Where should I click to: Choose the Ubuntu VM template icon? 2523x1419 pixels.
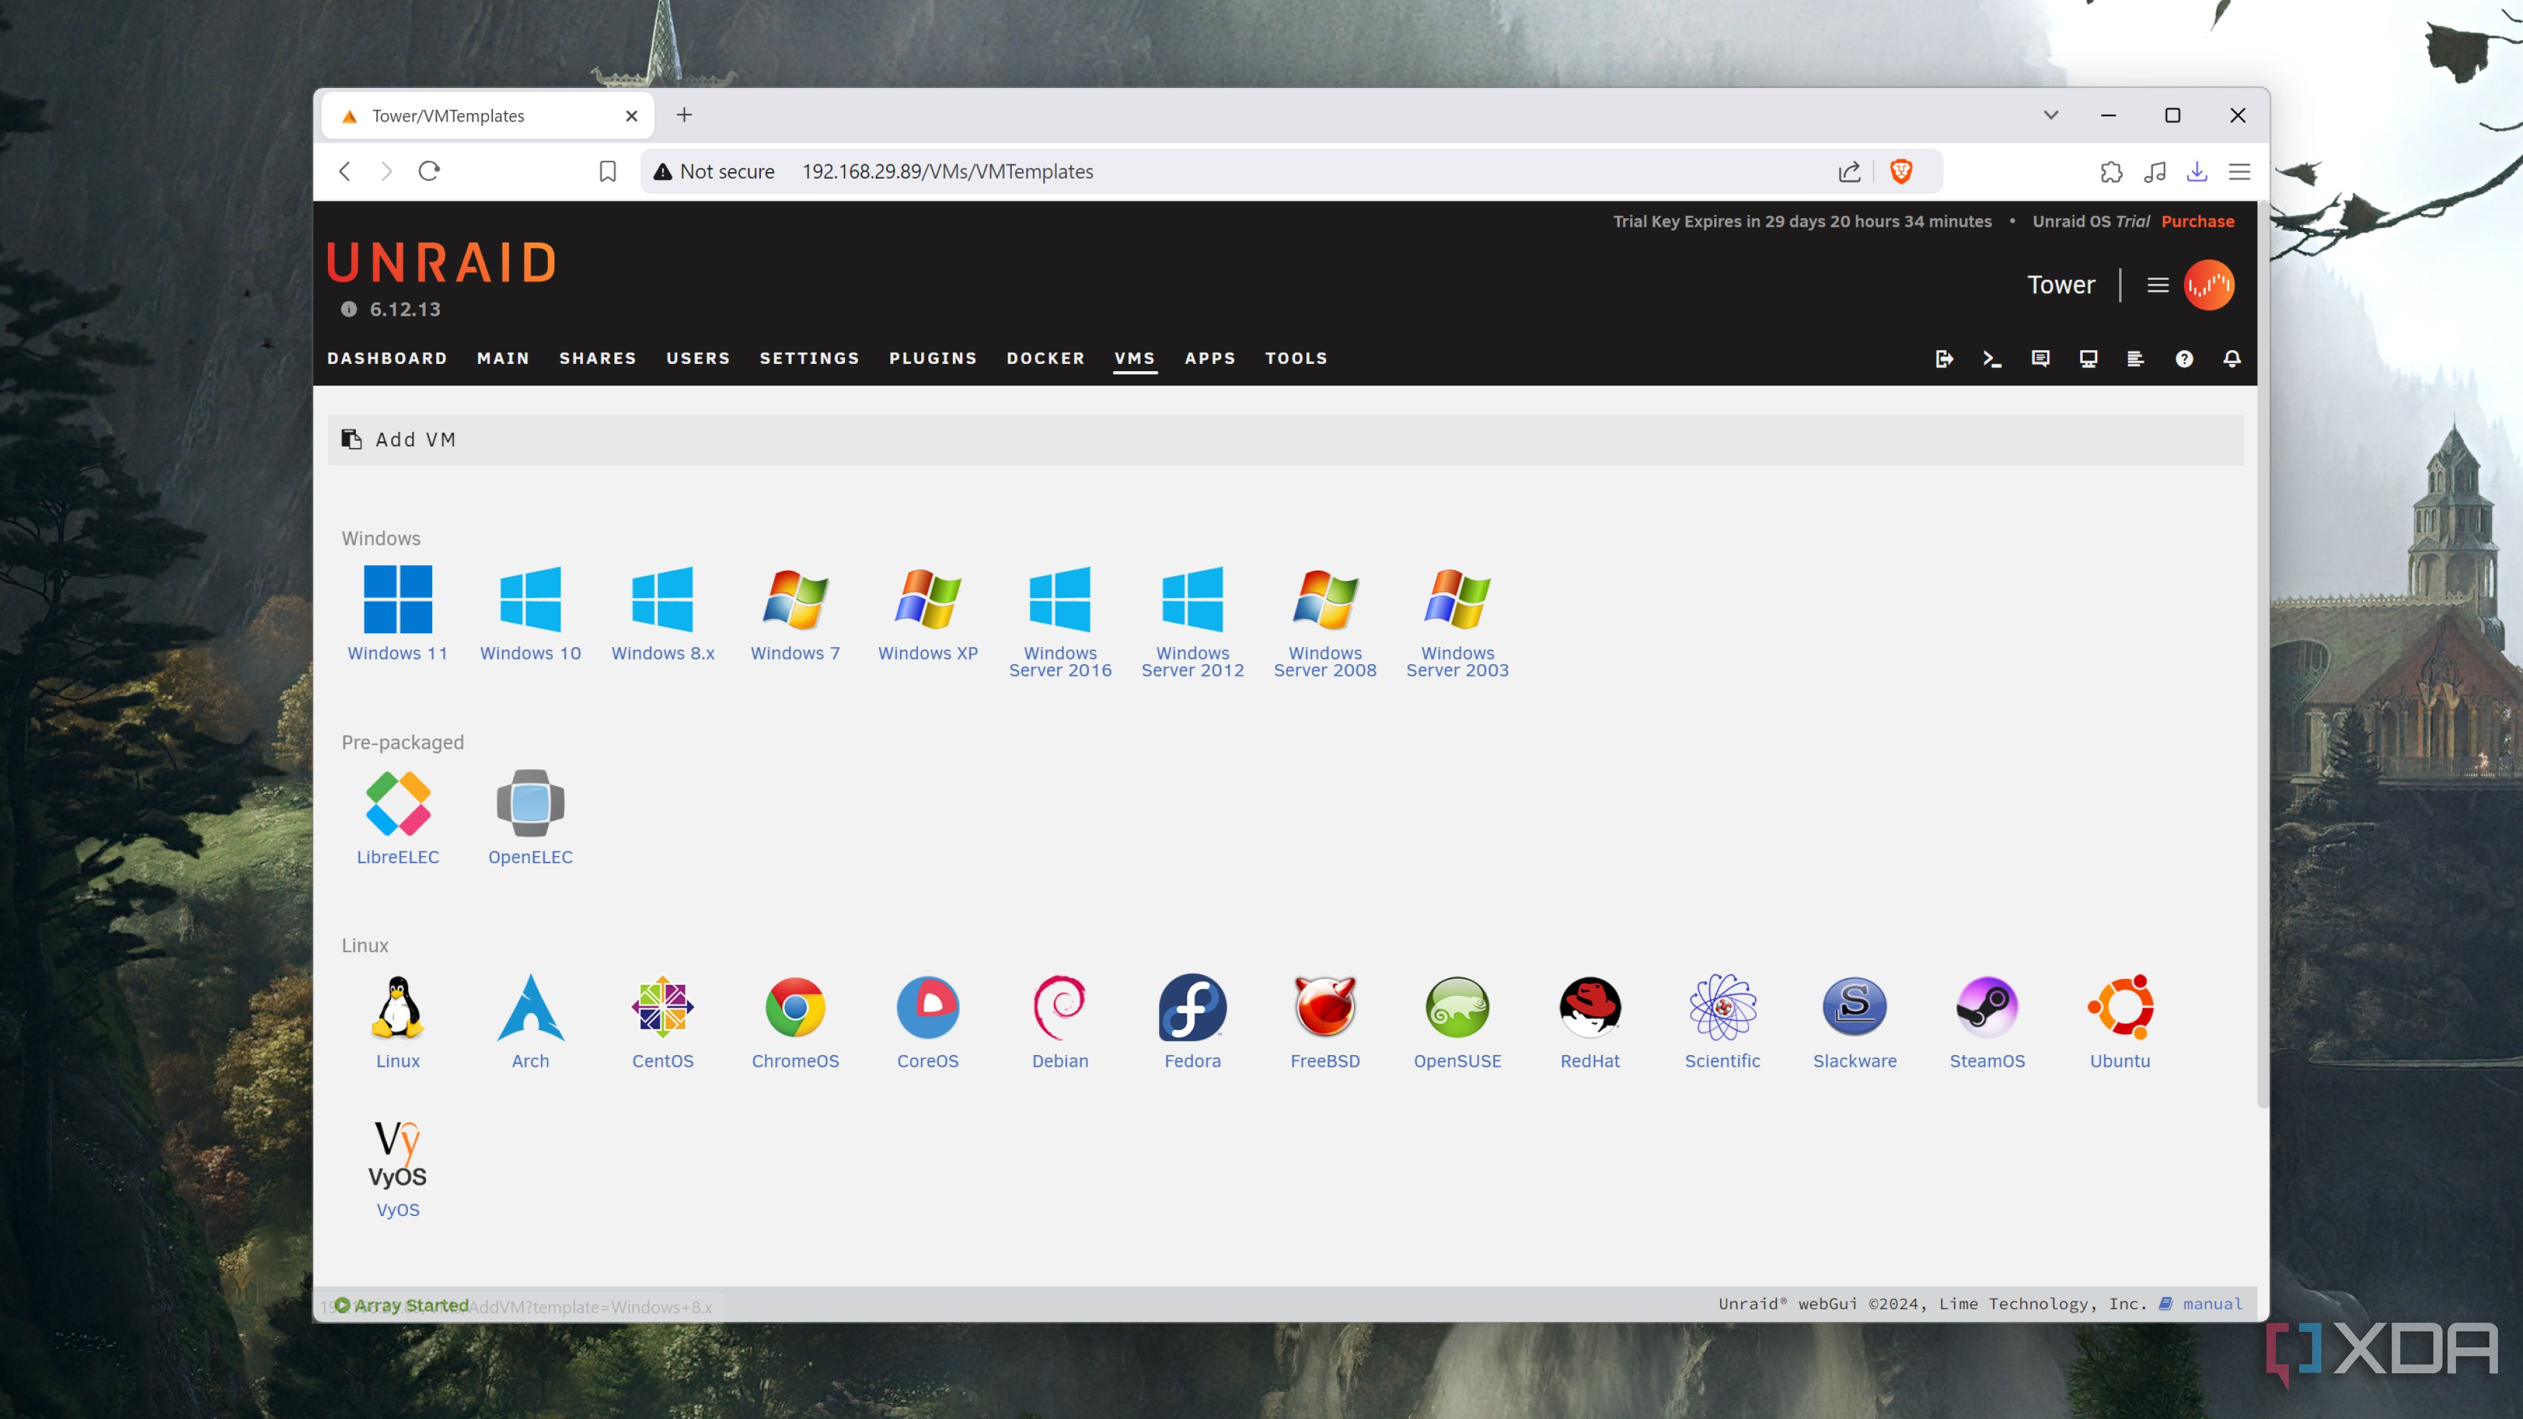(2120, 1006)
